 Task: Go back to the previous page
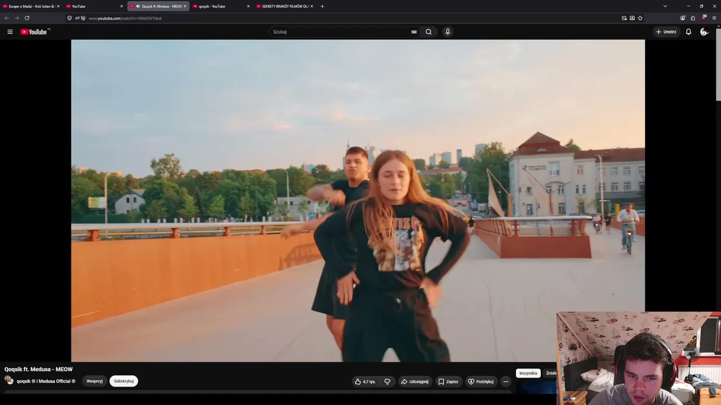7,18
